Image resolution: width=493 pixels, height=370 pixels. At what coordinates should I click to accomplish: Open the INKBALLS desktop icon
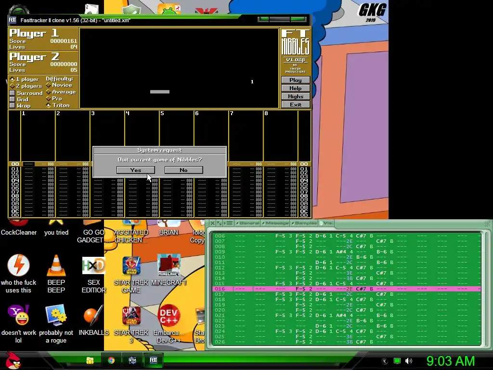click(93, 315)
